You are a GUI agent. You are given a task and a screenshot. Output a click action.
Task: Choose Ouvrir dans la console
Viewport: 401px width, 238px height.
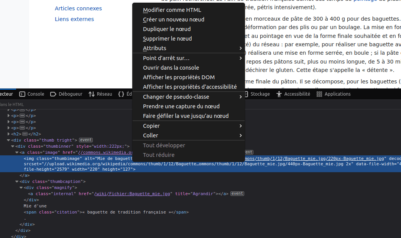189,68
